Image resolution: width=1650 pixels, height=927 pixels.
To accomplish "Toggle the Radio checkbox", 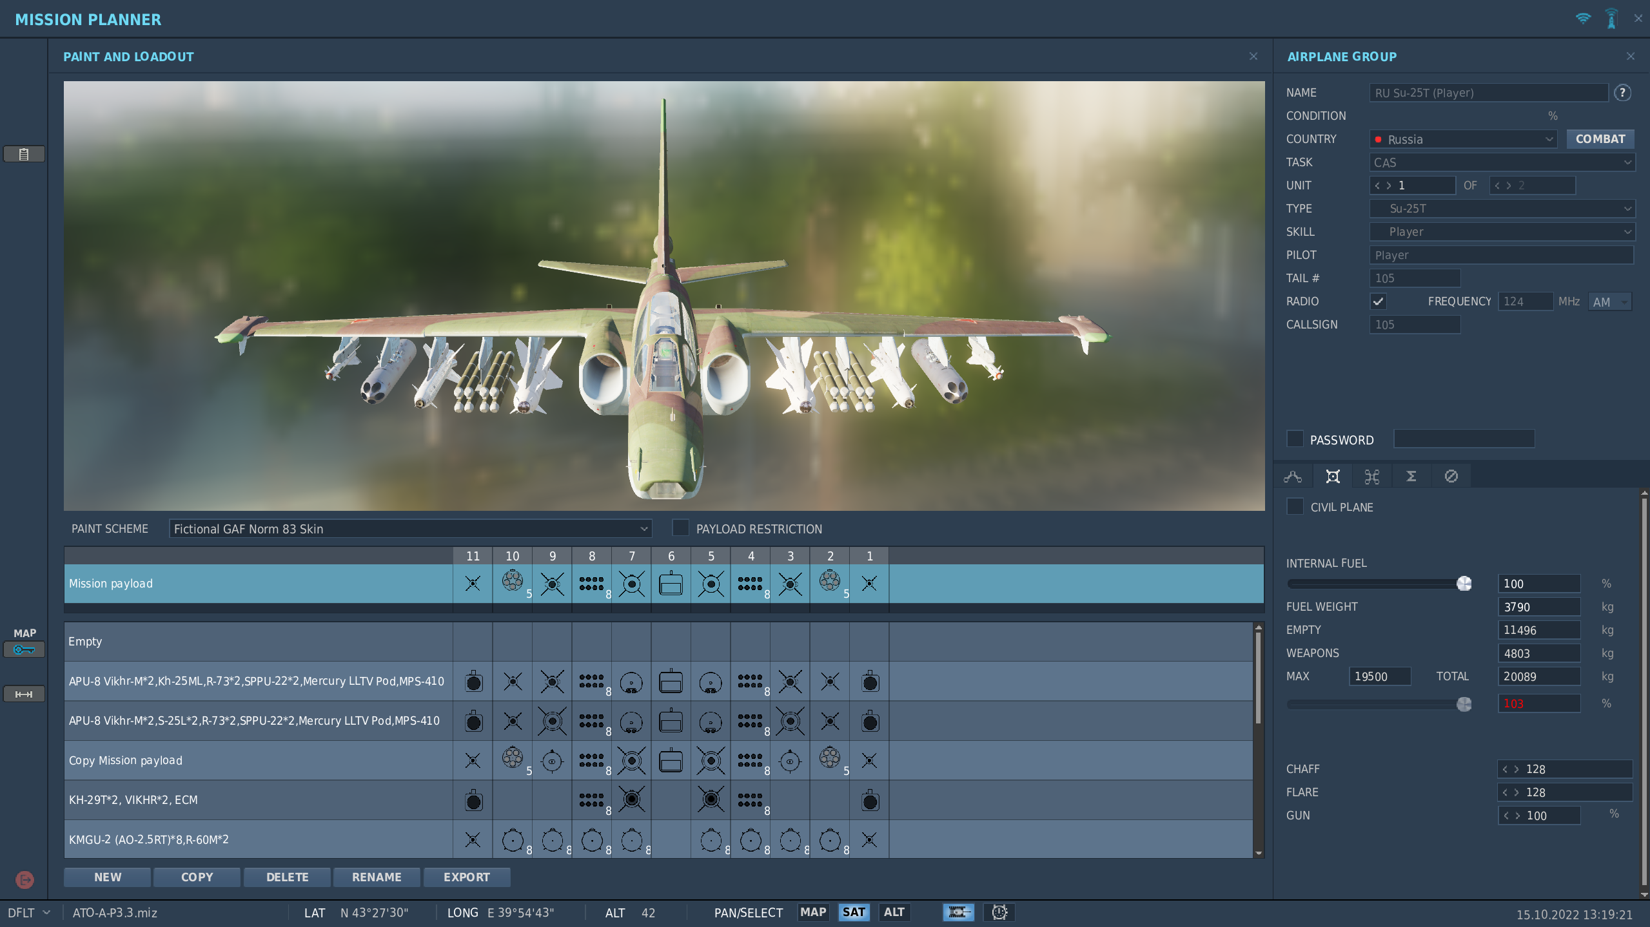I will 1378,301.
